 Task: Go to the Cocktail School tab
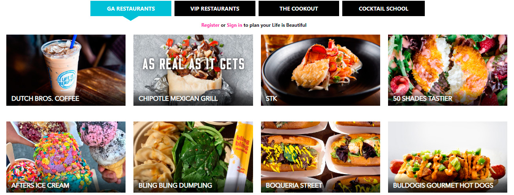click(x=383, y=9)
